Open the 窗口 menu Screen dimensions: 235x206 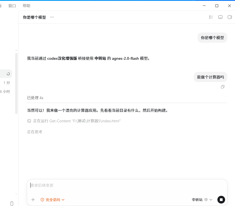tap(12, 6)
